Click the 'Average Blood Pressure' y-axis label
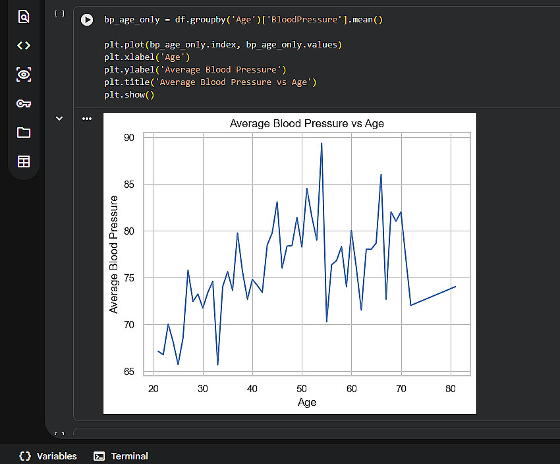560x464 pixels. [x=114, y=254]
